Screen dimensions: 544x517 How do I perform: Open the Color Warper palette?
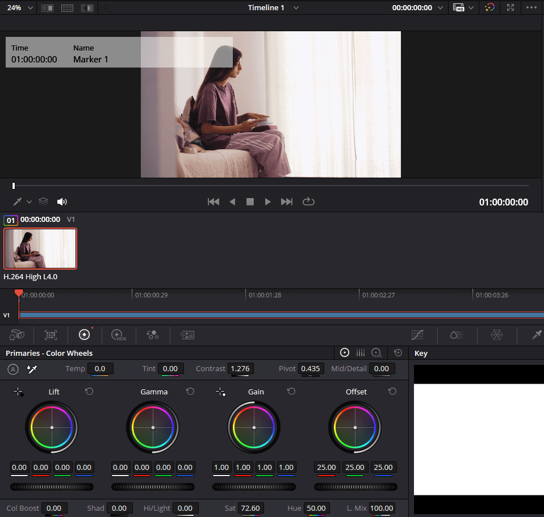click(497, 335)
